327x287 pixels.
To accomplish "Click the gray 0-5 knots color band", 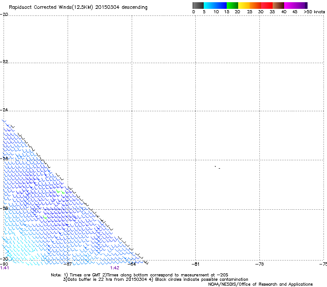I will pyautogui.click(x=198, y=5).
